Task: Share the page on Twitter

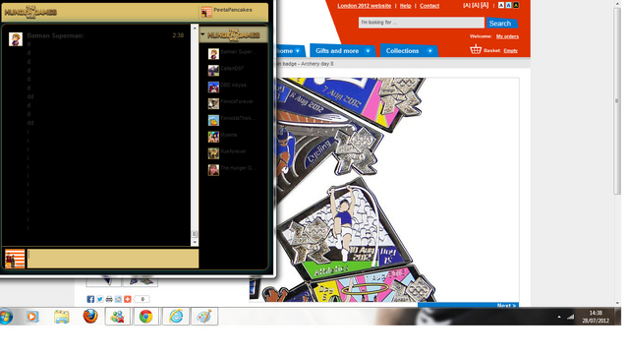Action: tap(99, 299)
